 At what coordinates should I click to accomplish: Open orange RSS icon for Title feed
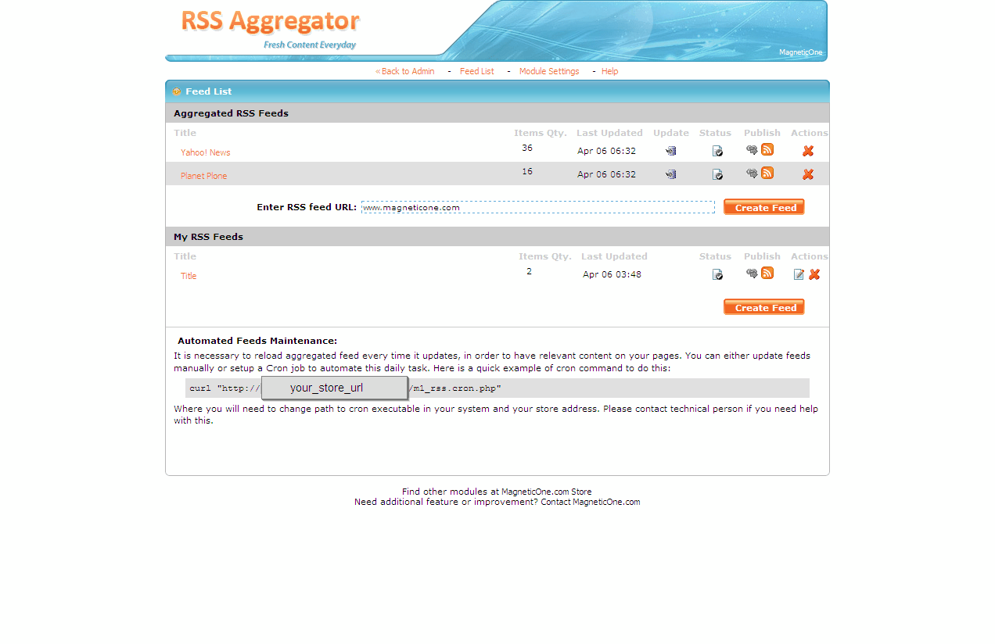click(767, 273)
